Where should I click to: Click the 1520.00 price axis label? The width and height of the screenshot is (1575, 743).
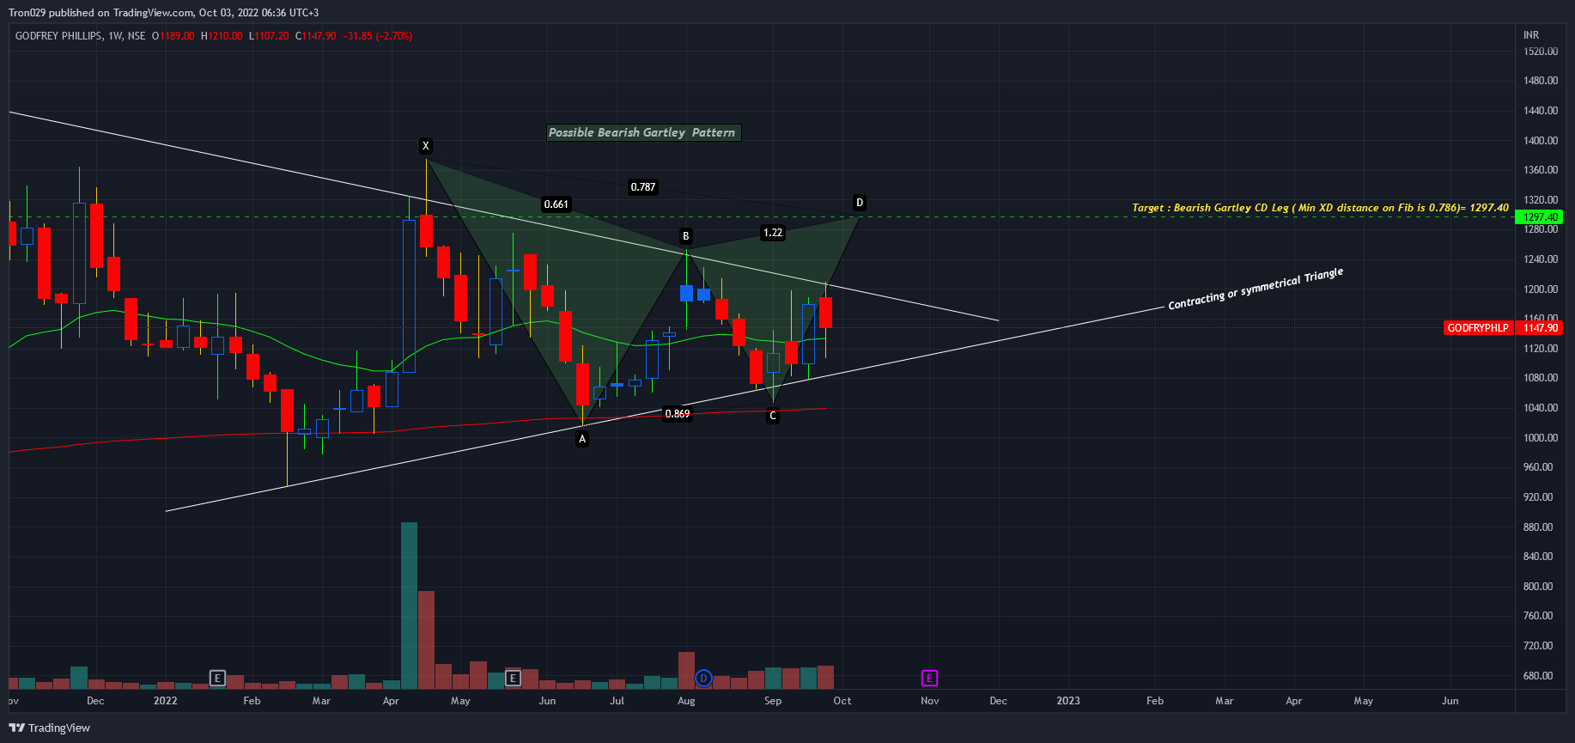coord(1541,52)
